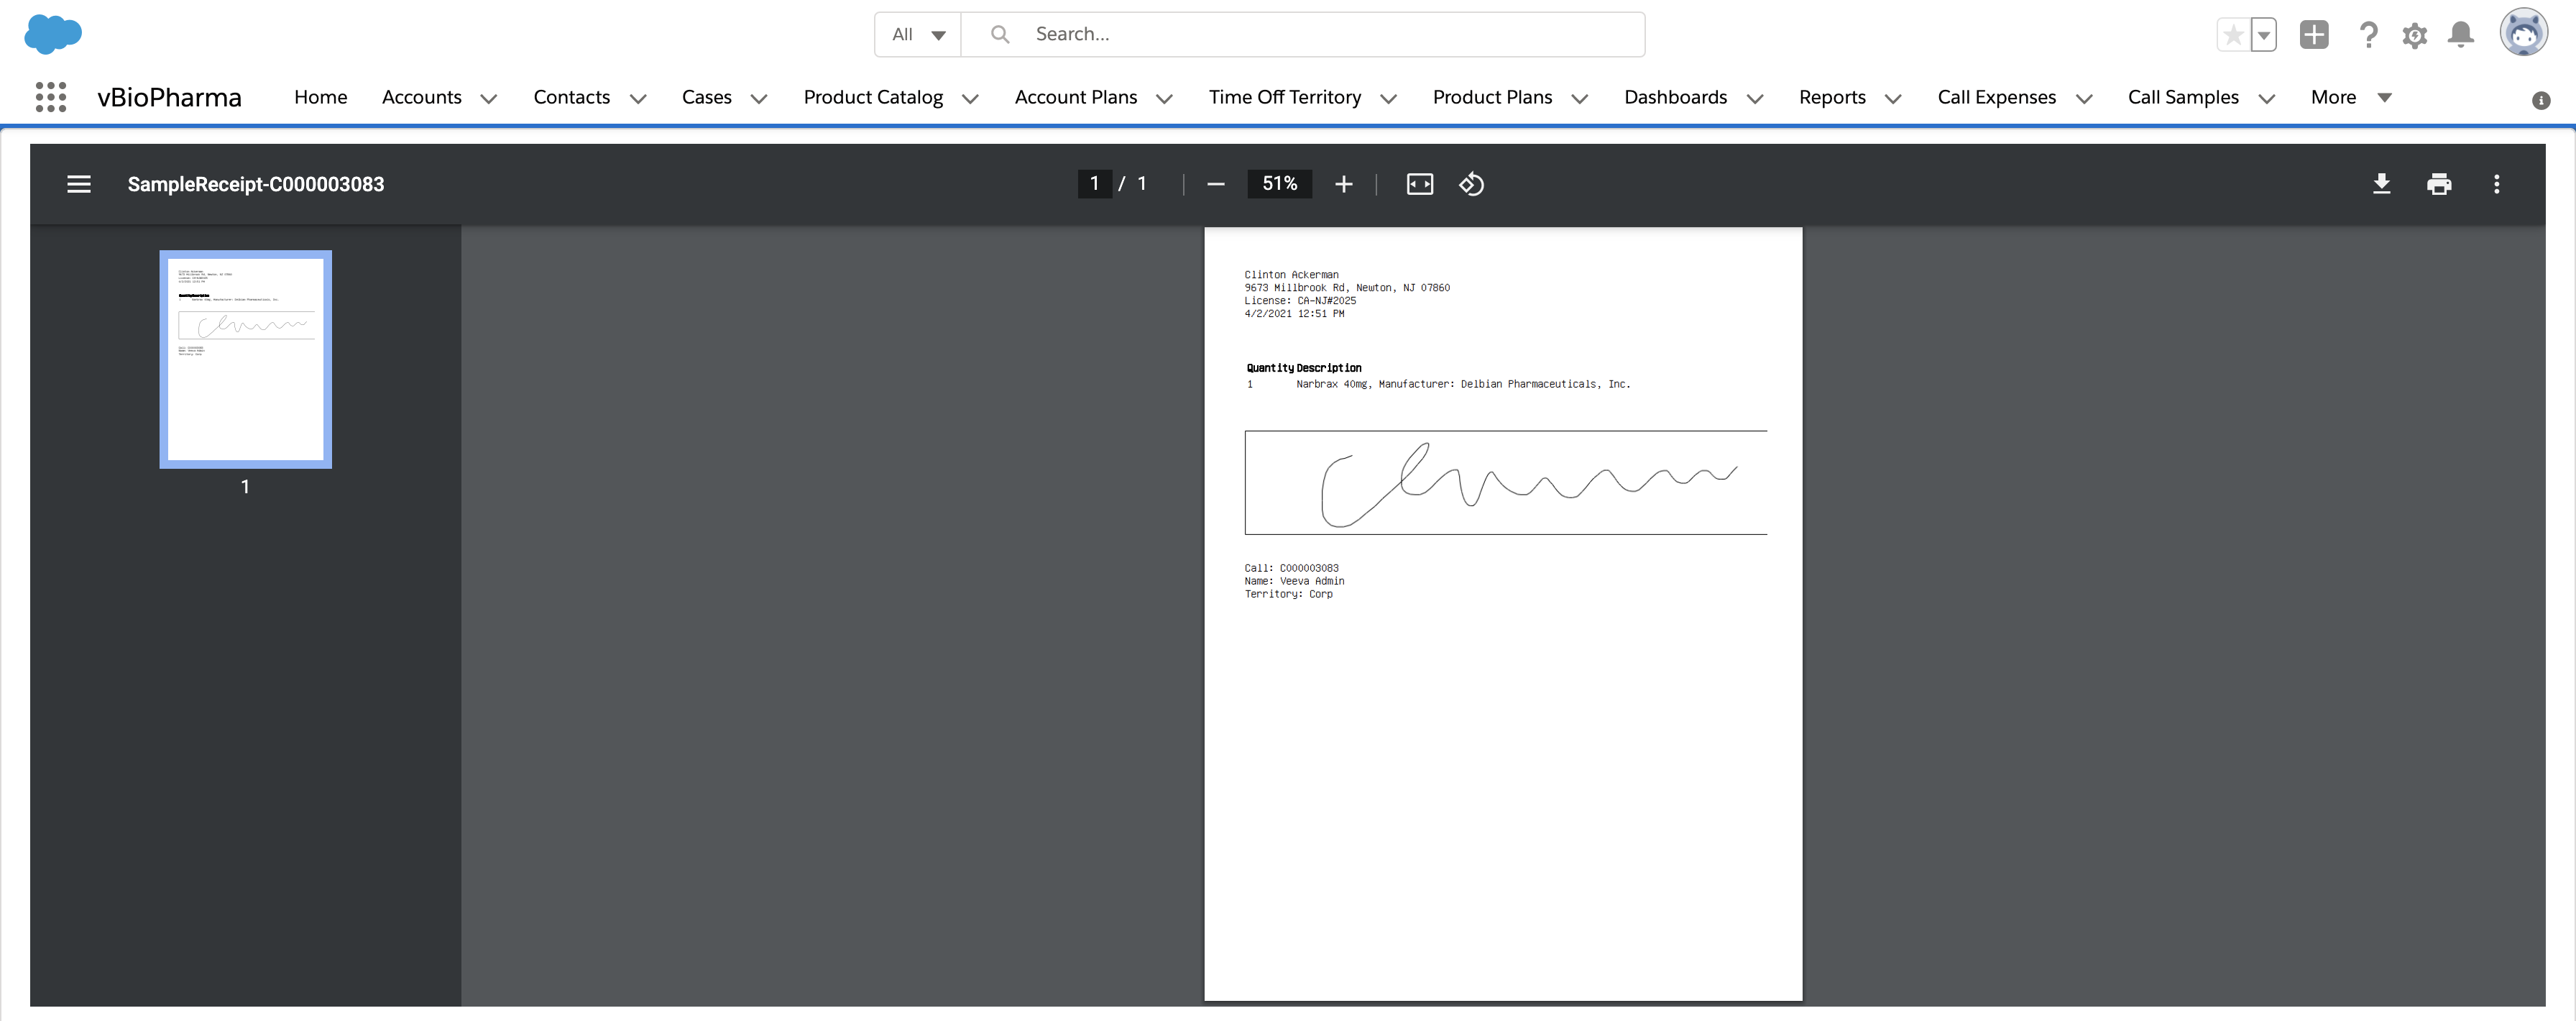
Task: Open the notifications bell
Action: 2461,35
